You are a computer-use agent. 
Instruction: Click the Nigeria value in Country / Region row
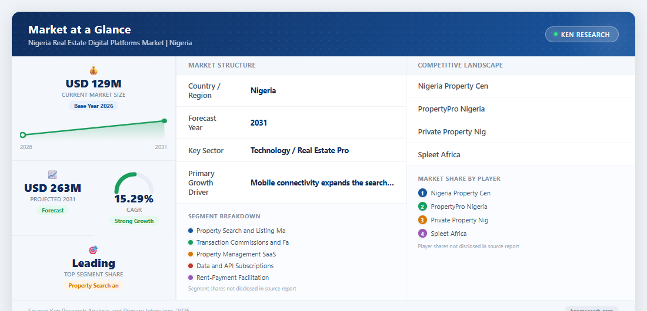click(x=264, y=90)
